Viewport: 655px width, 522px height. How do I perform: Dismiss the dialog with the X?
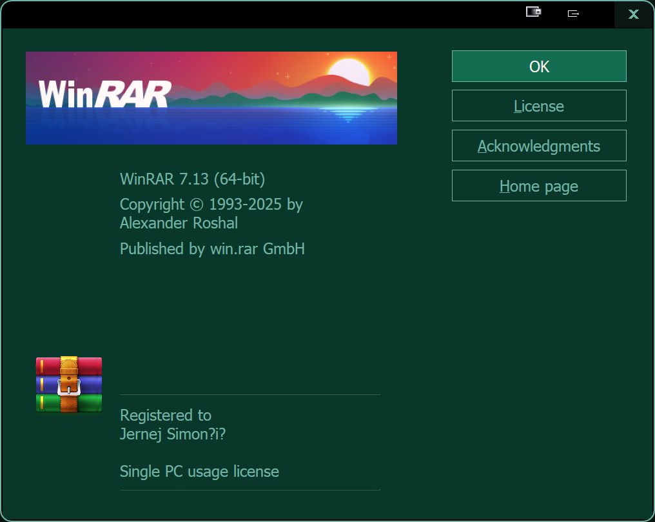point(633,14)
